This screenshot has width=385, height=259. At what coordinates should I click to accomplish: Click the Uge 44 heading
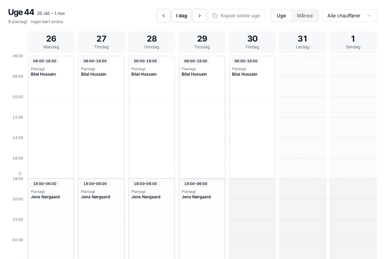click(21, 12)
